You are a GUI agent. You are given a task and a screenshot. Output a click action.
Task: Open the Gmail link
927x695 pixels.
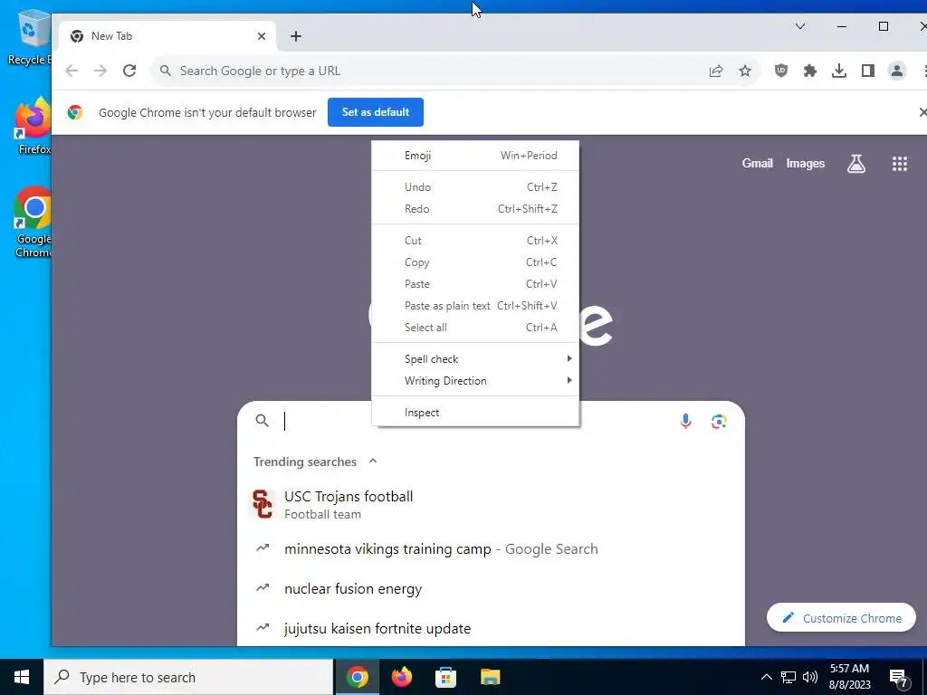coord(758,163)
